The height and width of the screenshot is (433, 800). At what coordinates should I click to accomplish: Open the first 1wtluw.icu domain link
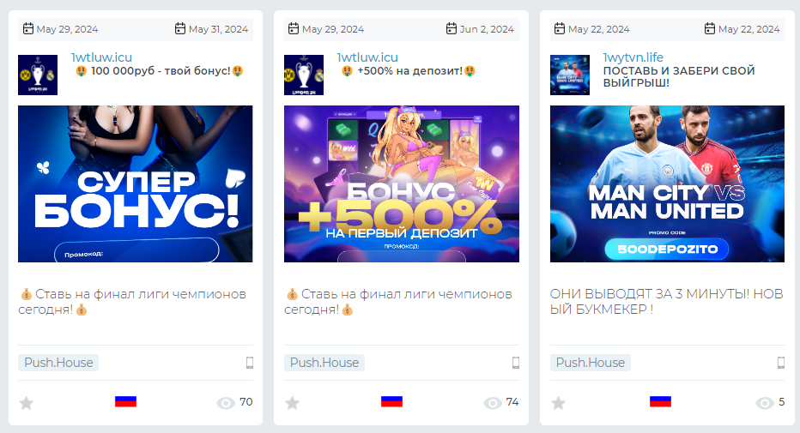tap(101, 57)
